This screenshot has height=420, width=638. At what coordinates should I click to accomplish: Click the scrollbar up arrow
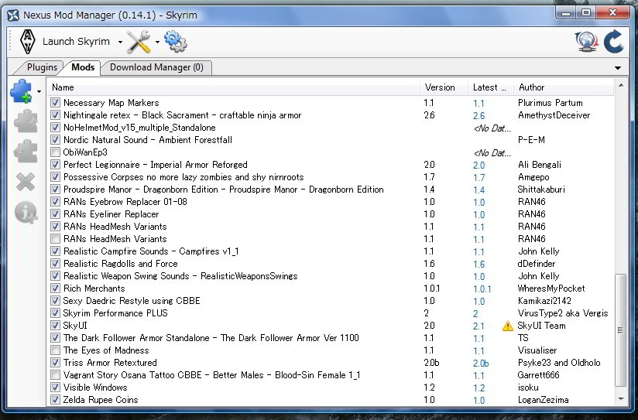(x=620, y=85)
